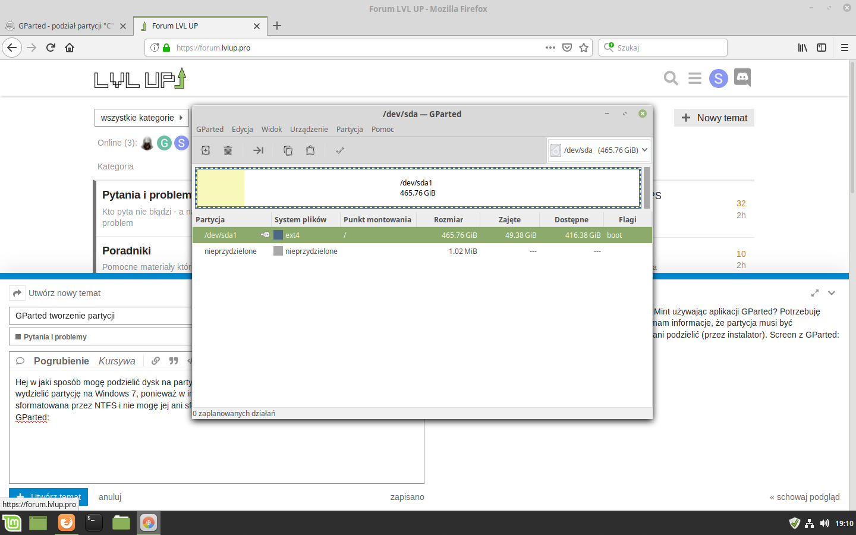Click the paste partition clipboard icon
Viewport: 856px width, 535px height.
pyautogui.click(x=310, y=150)
